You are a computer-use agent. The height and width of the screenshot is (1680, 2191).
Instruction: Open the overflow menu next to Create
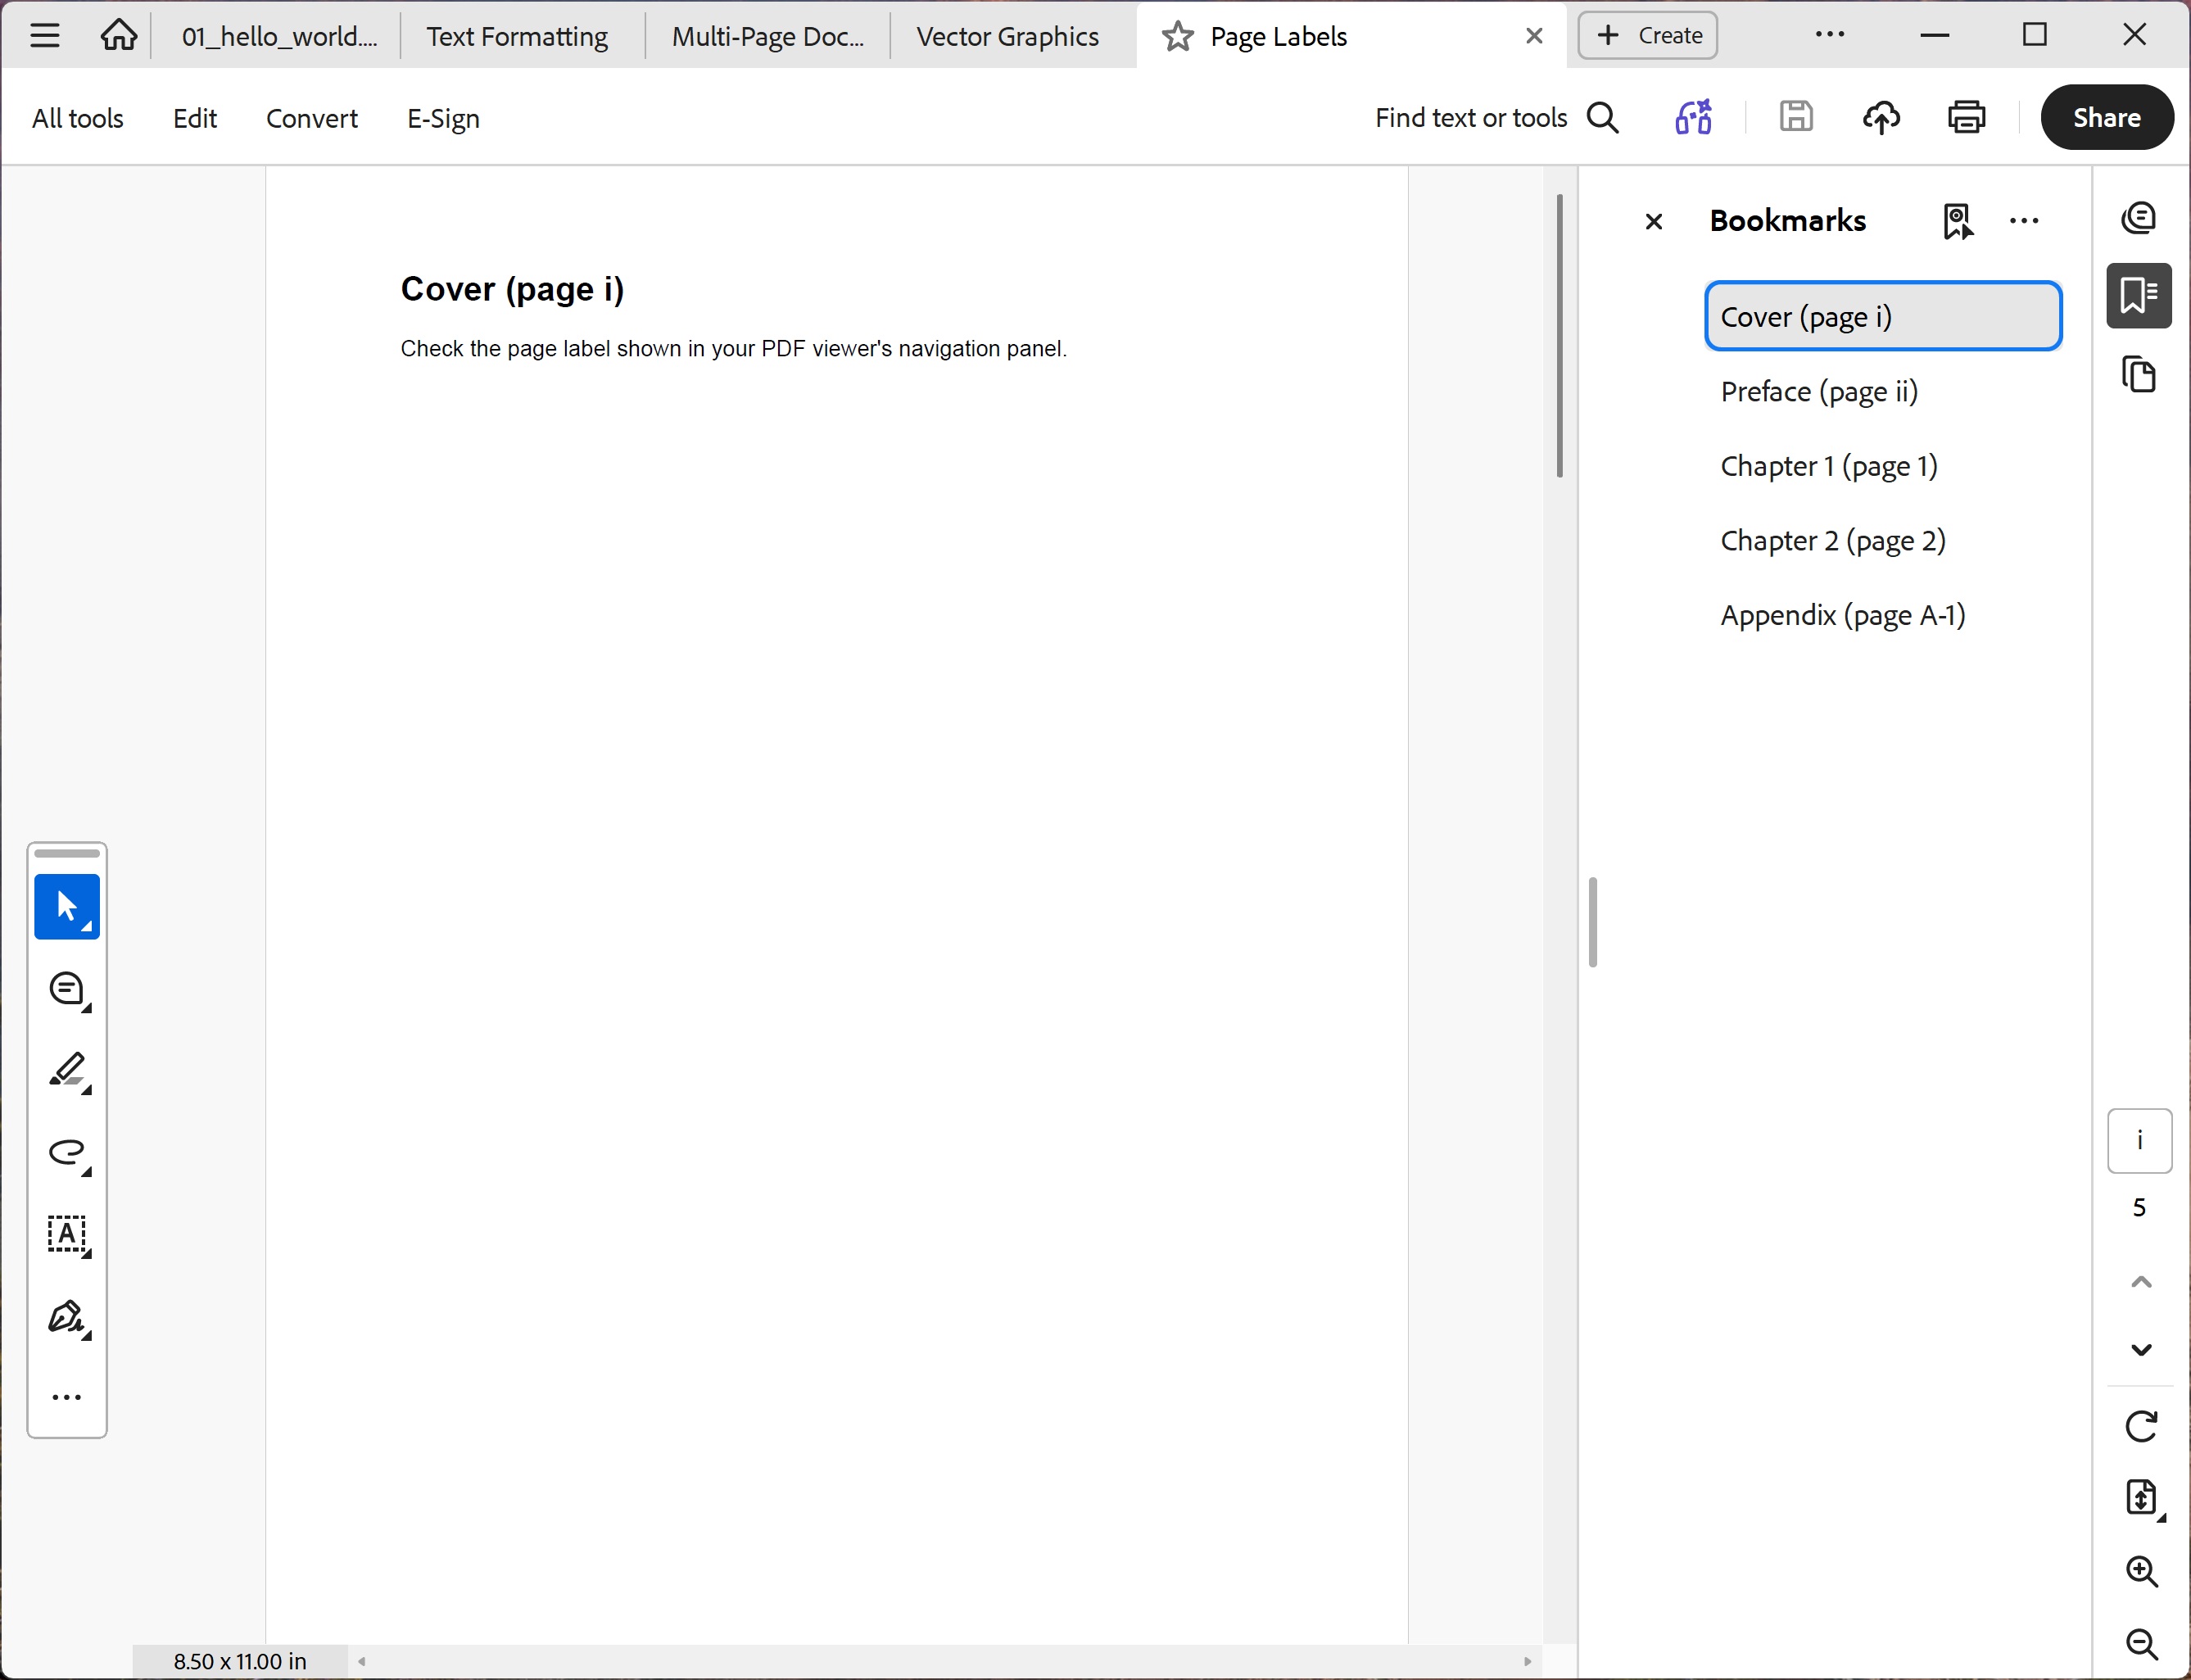tap(1831, 34)
